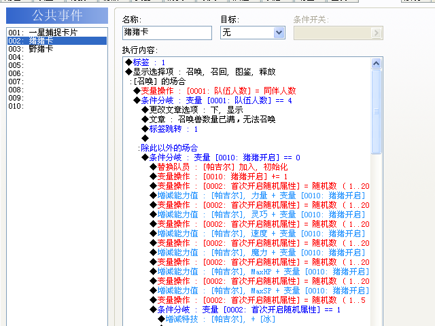Select 变量操作 [0001: 队伍人数] = 同伴人数 line
Viewport: 435px width, 326px height.
215,91
